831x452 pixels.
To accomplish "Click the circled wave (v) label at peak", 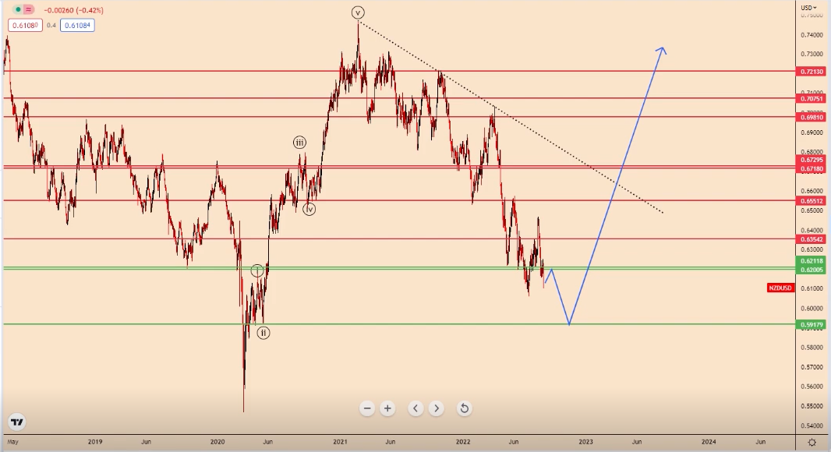I will point(358,12).
